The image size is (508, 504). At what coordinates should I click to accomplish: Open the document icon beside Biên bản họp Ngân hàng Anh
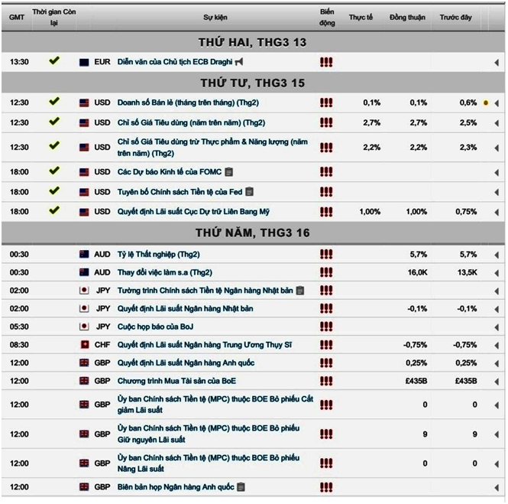coord(241,487)
